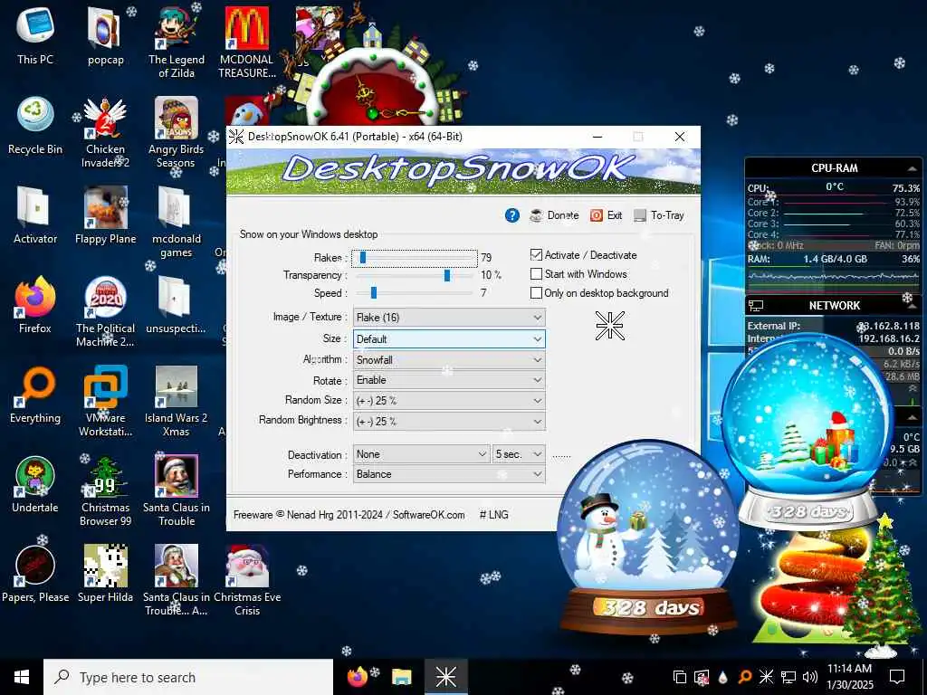Click the NETWORK gadget header

point(834,306)
